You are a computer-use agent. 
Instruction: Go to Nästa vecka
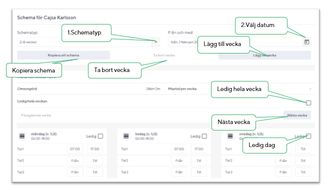pos(297,115)
